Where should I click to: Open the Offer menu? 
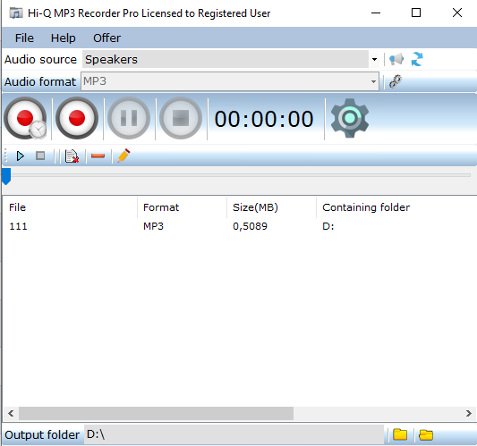(106, 38)
